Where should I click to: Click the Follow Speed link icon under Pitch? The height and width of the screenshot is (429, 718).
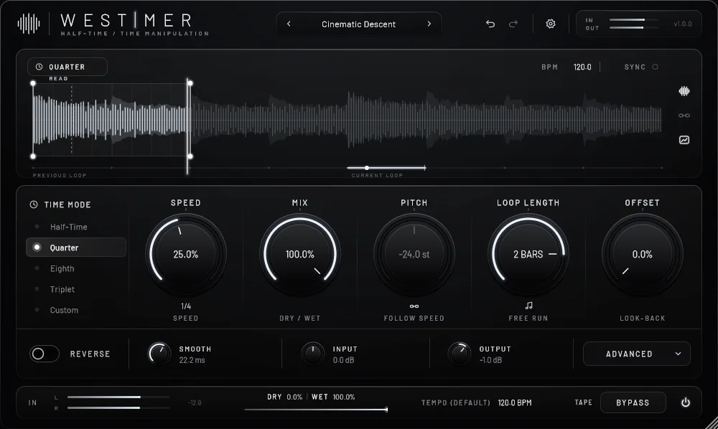pos(414,306)
